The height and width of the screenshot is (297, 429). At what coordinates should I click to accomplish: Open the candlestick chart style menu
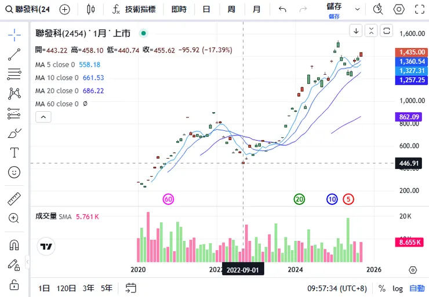(x=90, y=10)
